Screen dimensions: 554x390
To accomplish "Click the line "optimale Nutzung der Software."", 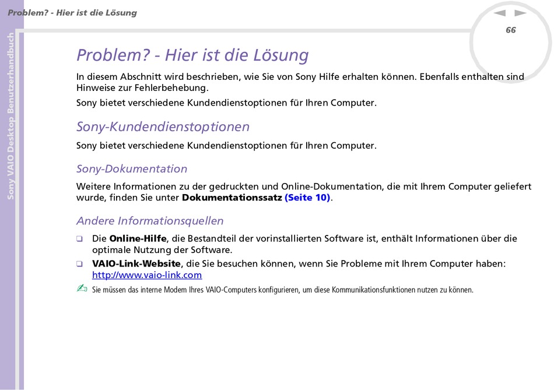I will (x=162, y=250).
